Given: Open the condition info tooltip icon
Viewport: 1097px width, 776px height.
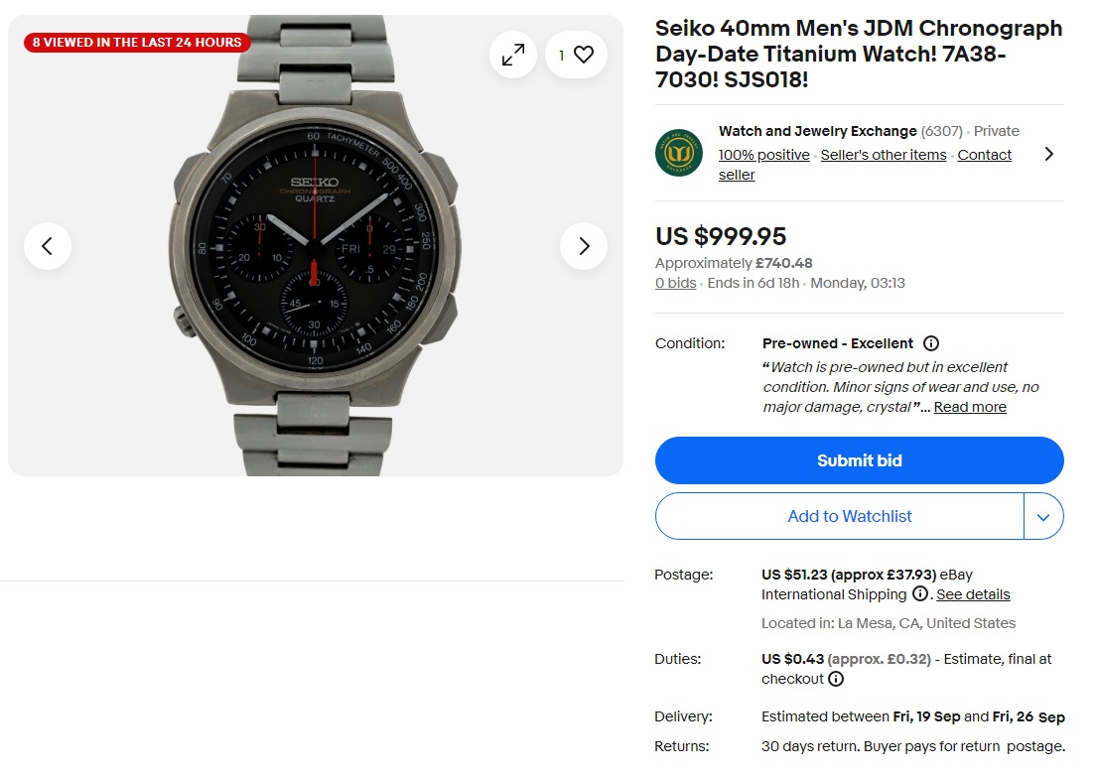Looking at the screenshot, I should click(930, 343).
